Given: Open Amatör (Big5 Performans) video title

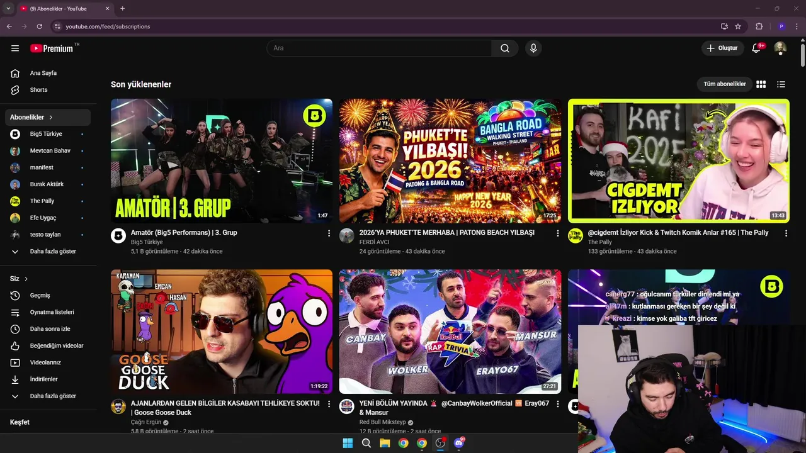Looking at the screenshot, I should 184,233.
